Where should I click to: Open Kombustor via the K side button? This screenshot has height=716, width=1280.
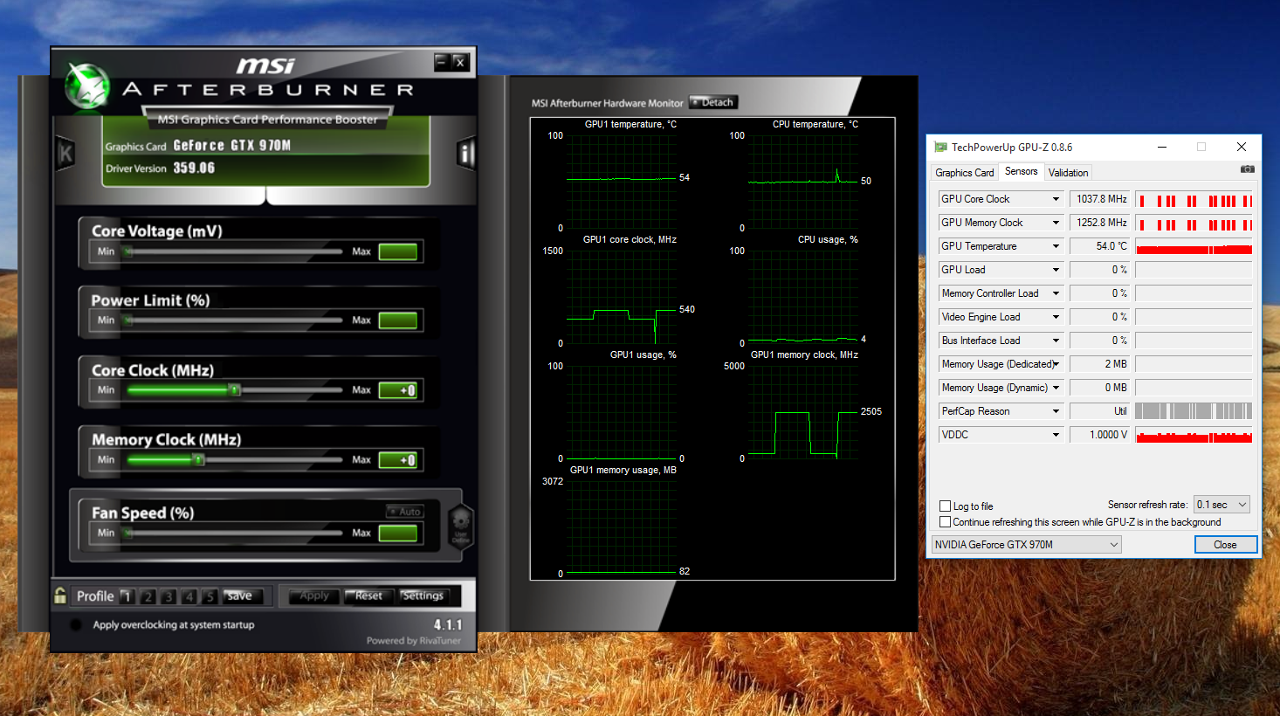[65, 155]
